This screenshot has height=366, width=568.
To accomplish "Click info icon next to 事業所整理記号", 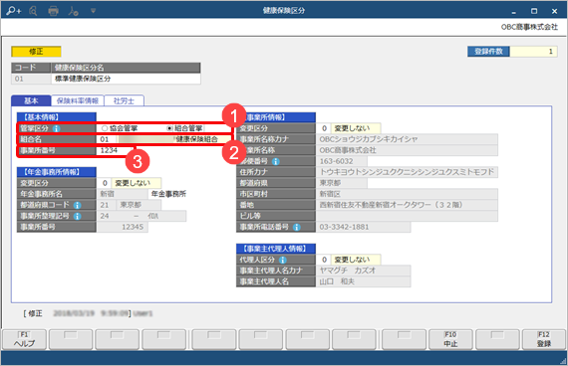I will coord(77,216).
